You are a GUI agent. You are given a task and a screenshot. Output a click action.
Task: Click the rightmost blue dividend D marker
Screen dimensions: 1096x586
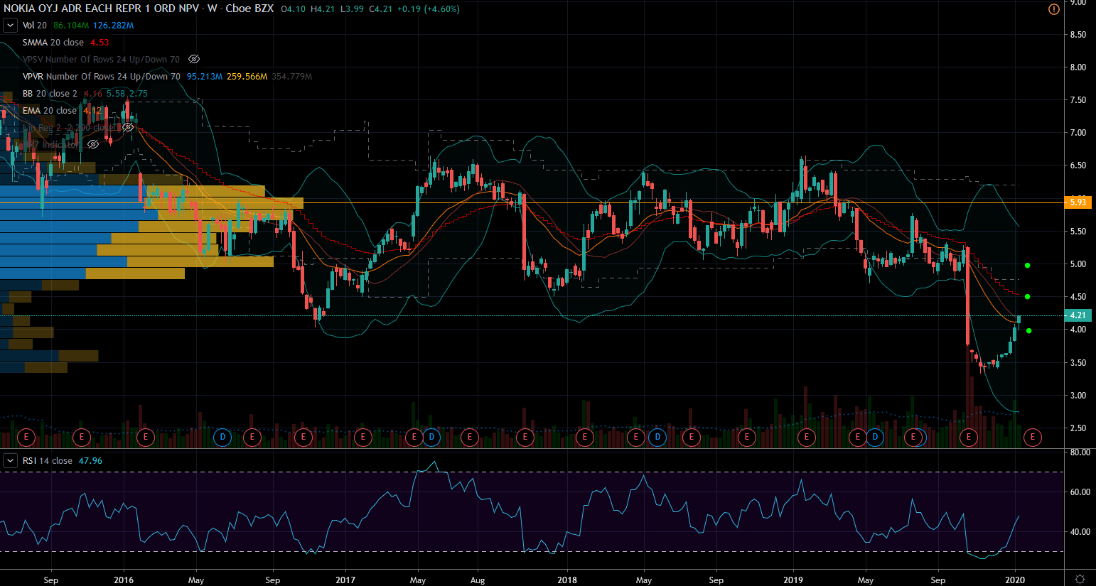[875, 437]
